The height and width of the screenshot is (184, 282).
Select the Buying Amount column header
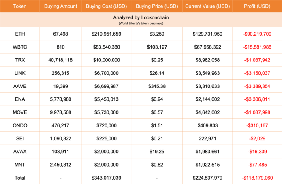tap(60, 6)
